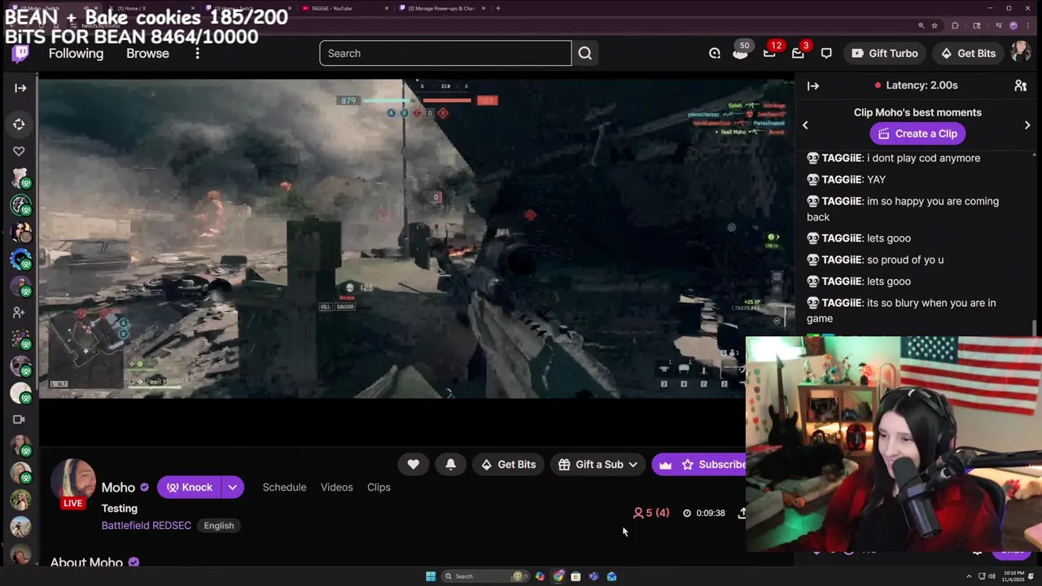Screen dimensions: 1042x586
Task: Click Get Bits in the top navigation bar
Action: coord(967,54)
